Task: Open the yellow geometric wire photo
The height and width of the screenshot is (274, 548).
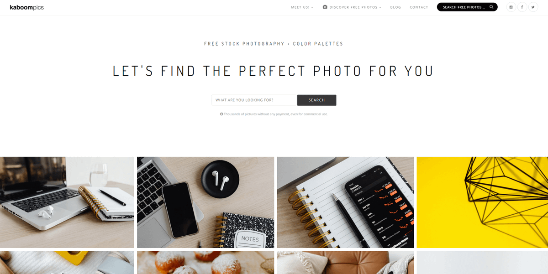Action: (482, 202)
